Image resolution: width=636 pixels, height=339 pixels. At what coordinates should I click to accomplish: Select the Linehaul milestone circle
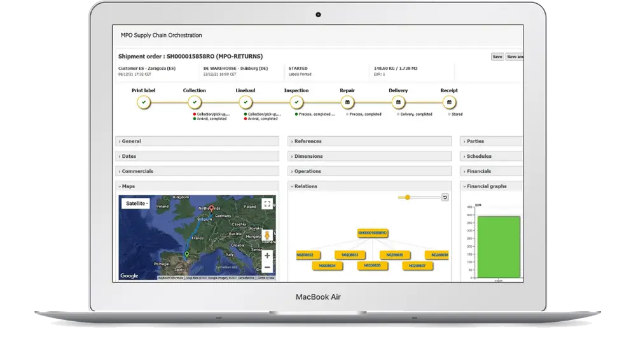tap(245, 102)
